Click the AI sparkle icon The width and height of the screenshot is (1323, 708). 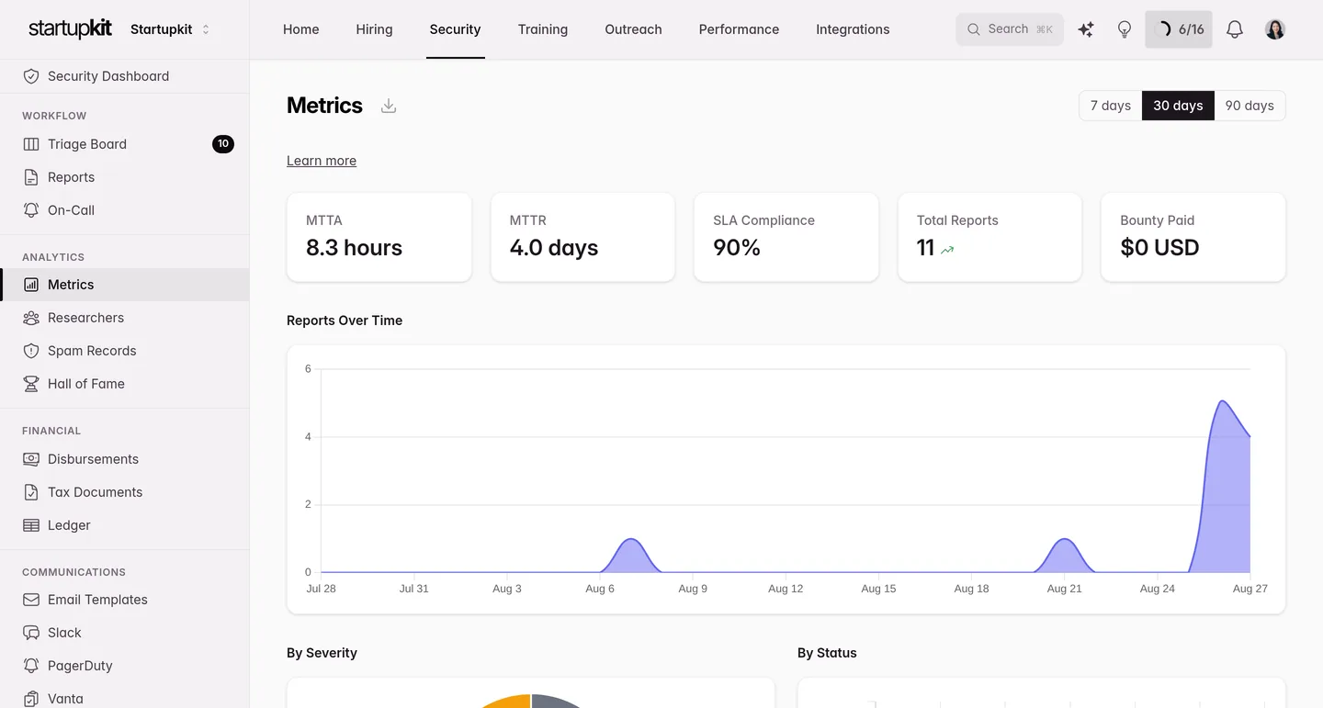point(1086,29)
